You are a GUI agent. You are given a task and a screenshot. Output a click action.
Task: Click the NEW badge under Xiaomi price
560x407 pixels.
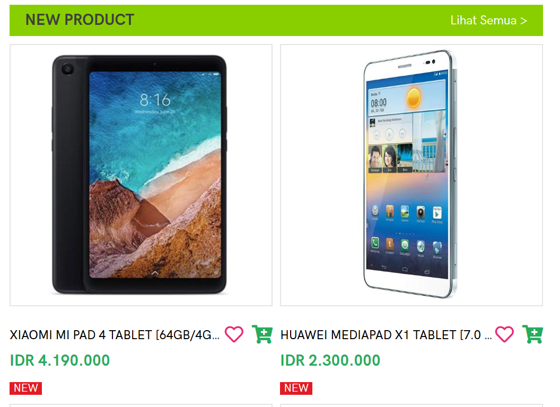pos(25,388)
